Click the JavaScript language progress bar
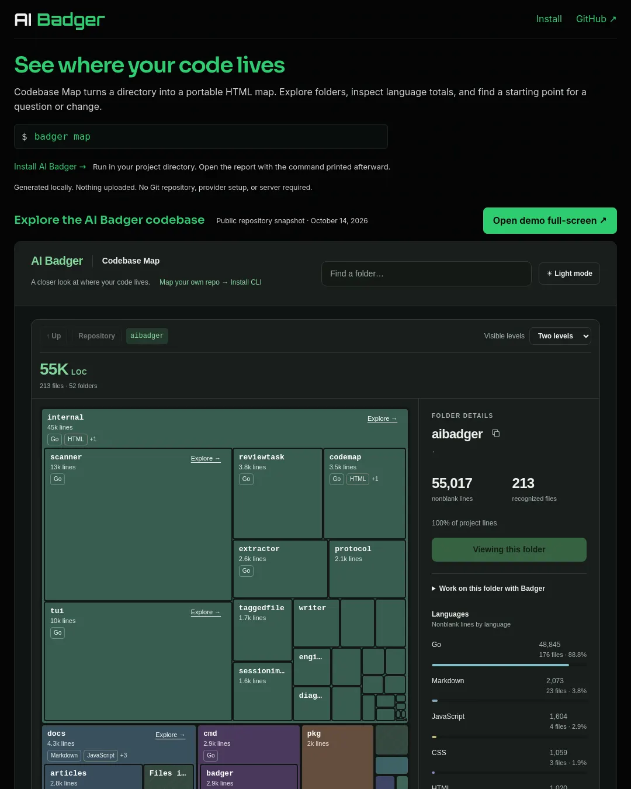This screenshot has height=789, width=631. (x=509, y=737)
